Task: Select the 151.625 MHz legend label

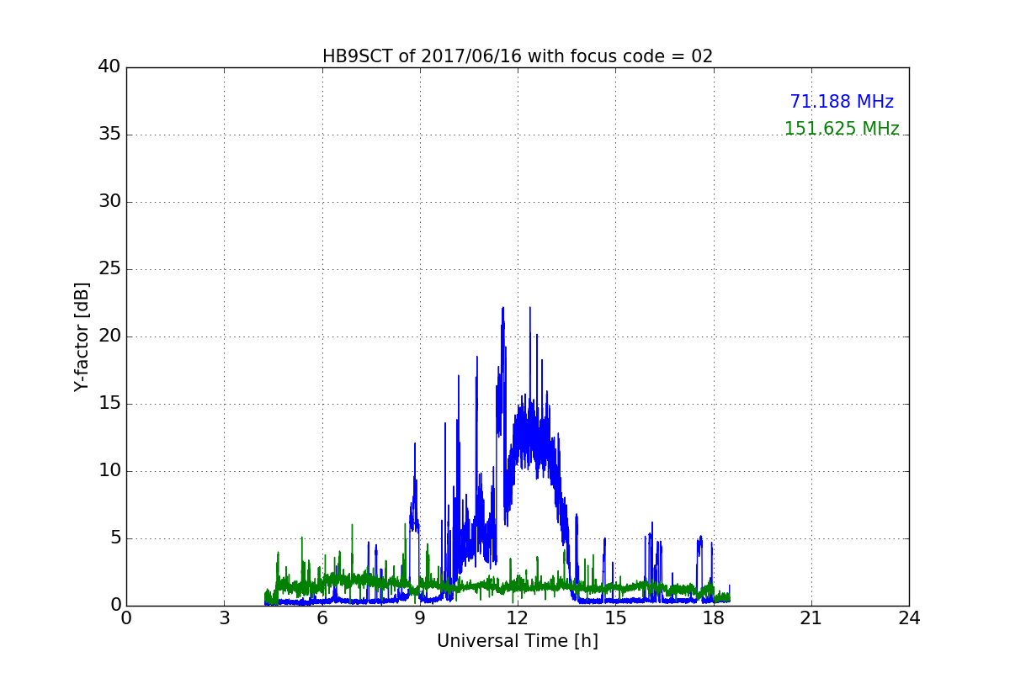Action: (842, 129)
